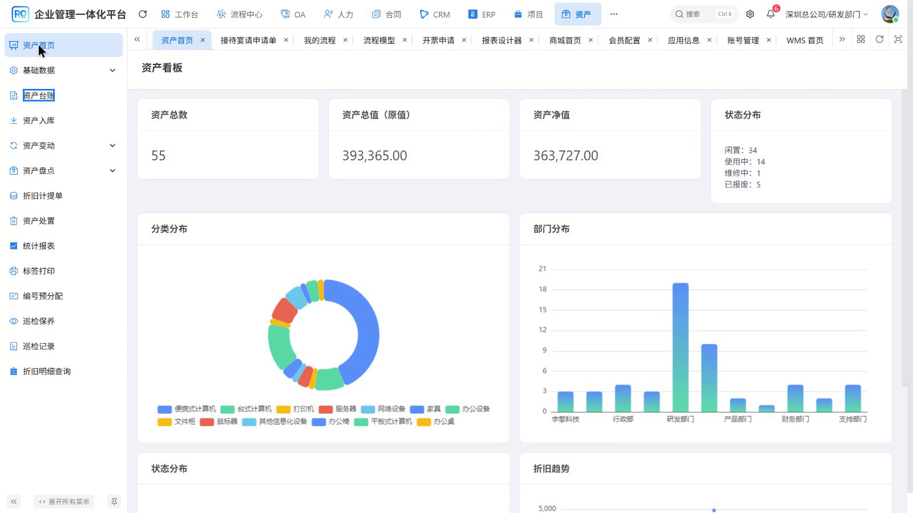Open 巡检保养 in the sidebar
Image resolution: width=913 pixels, height=513 pixels.
tap(63, 321)
